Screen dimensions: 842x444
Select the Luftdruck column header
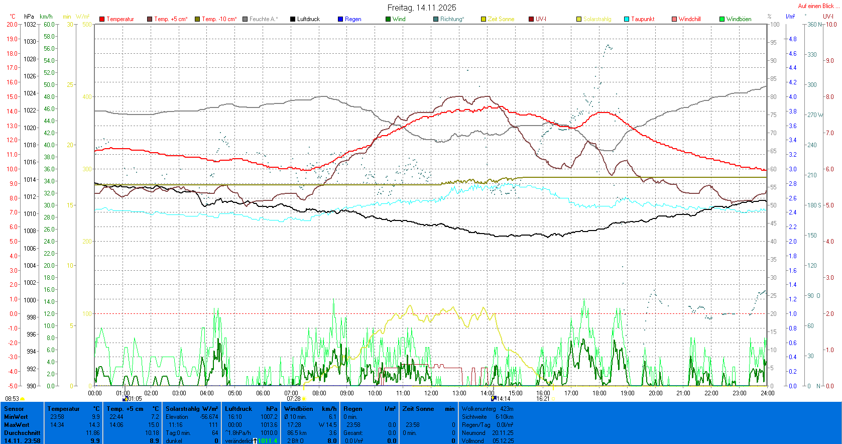[238, 409]
